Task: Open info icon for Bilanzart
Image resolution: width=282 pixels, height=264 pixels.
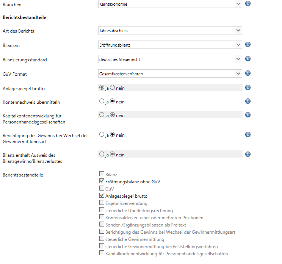Action: click(x=248, y=44)
